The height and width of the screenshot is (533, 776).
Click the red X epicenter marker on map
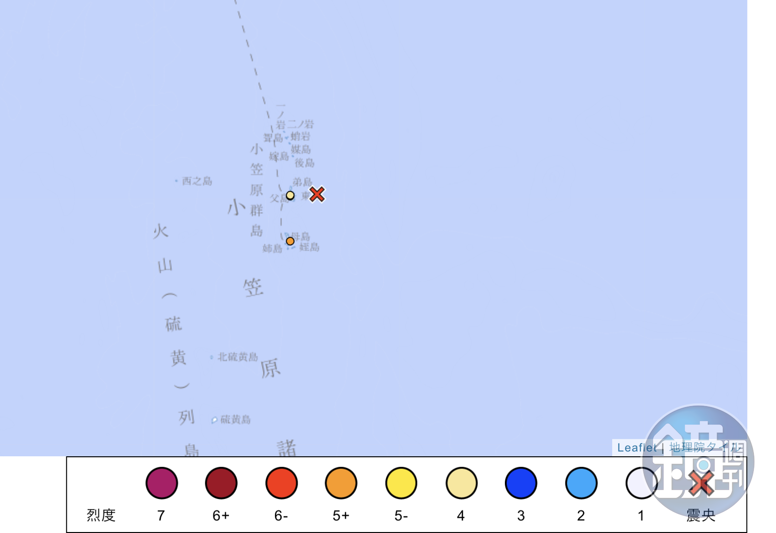[317, 194]
